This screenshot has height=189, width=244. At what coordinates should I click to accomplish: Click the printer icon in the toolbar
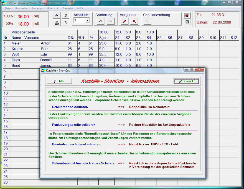(57, 23)
